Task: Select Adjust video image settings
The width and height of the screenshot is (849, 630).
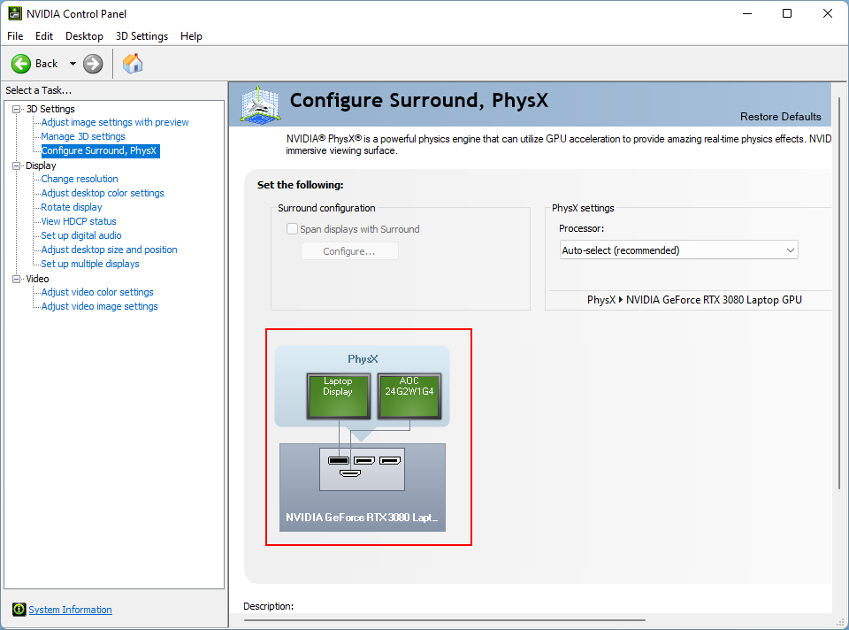Action: [x=100, y=306]
